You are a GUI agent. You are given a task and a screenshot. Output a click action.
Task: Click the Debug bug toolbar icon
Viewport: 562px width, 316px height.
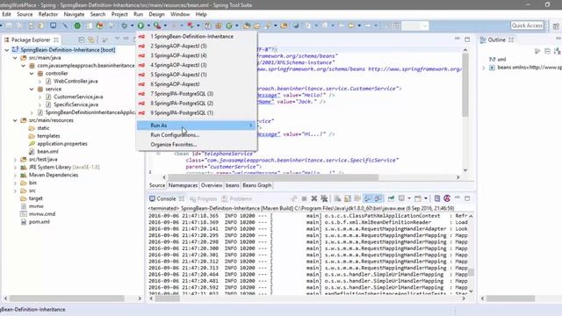(125, 25)
